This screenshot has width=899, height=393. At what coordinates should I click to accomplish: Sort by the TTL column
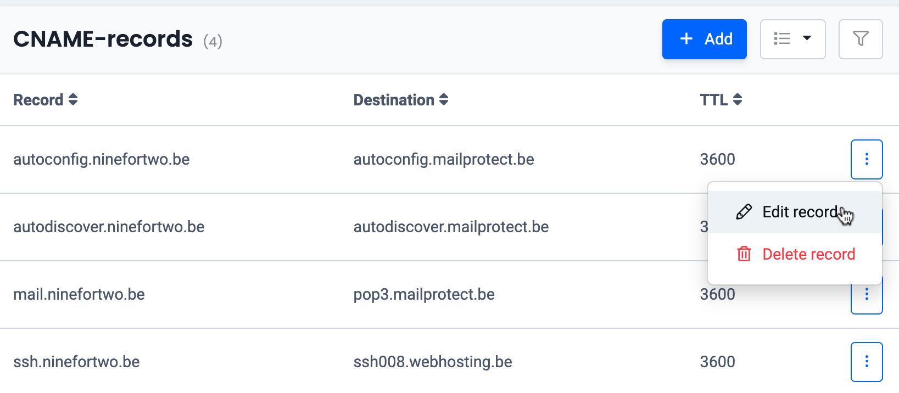tap(721, 100)
